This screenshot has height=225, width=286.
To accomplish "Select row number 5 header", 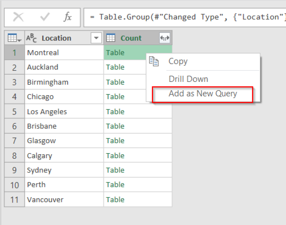I will pos(15,112).
